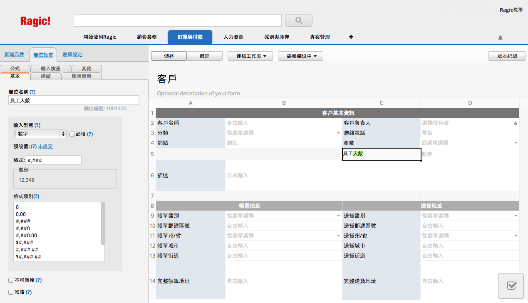This screenshot has height=303, width=528.
Task: Expand the 編輯欄位中 dropdown
Action: (300, 56)
